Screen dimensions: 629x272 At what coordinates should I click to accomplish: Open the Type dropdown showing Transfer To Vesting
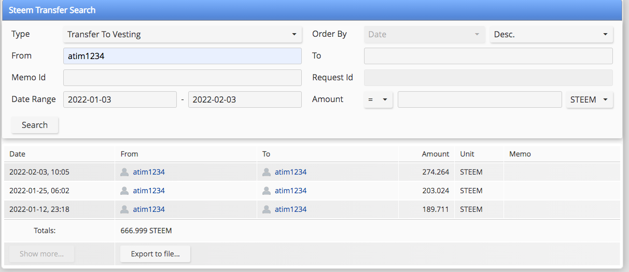[x=182, y=35]
